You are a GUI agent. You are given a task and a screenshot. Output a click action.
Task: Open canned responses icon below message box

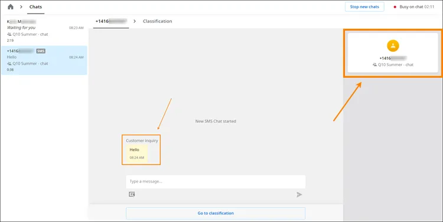pyautogui.click(x=132, y=194)
